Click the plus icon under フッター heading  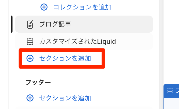click(x=30, y=98)
